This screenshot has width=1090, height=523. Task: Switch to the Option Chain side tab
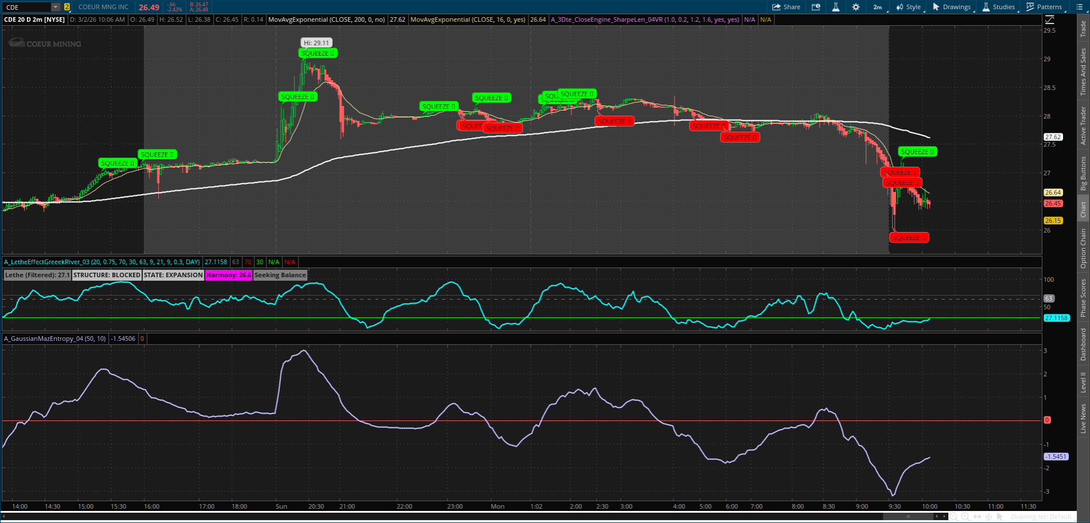[x=1083, y=248]
